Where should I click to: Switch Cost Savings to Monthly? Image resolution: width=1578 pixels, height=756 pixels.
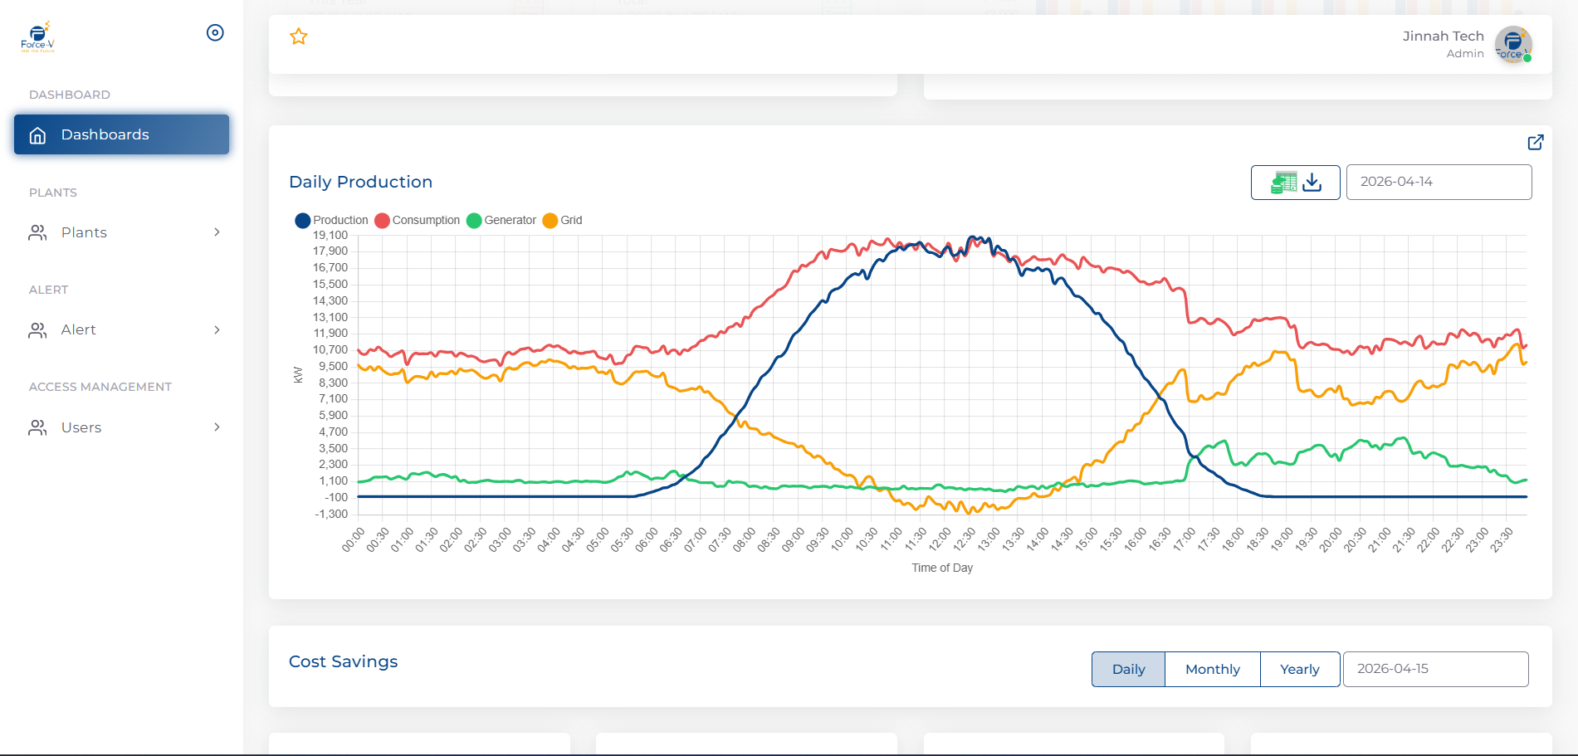tap(1212, 669)
